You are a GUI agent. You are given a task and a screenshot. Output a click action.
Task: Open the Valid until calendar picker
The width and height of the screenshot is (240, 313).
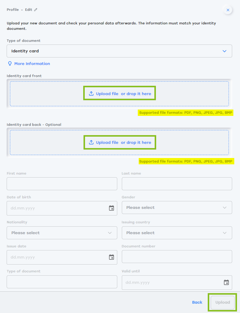(226, 282)
